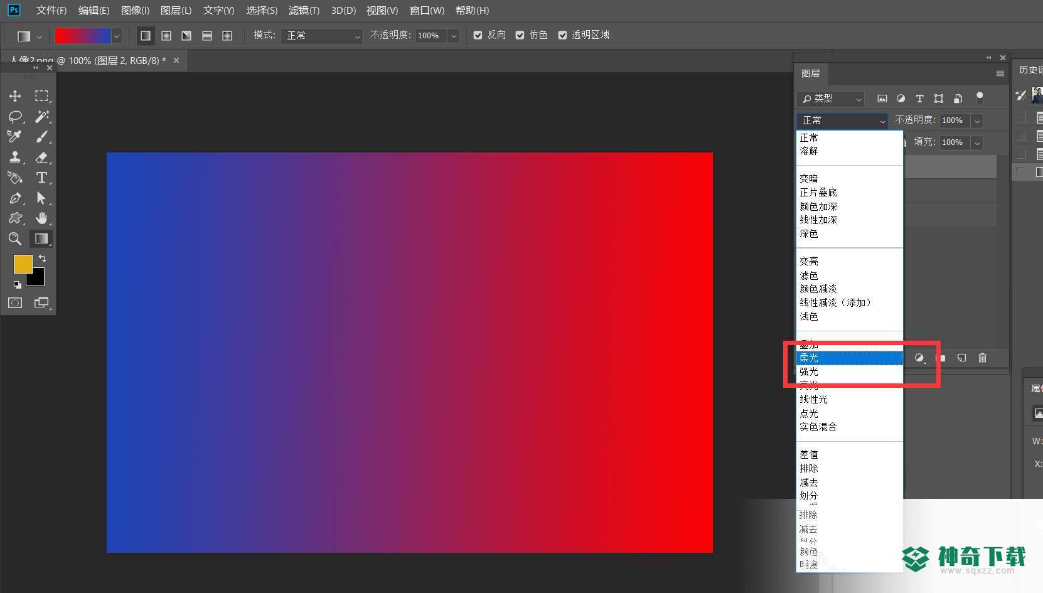The width and height of the screenshot is (1043, 593).
Task: Choose the 滤色 blend mode
Action: tap(850, 275)
